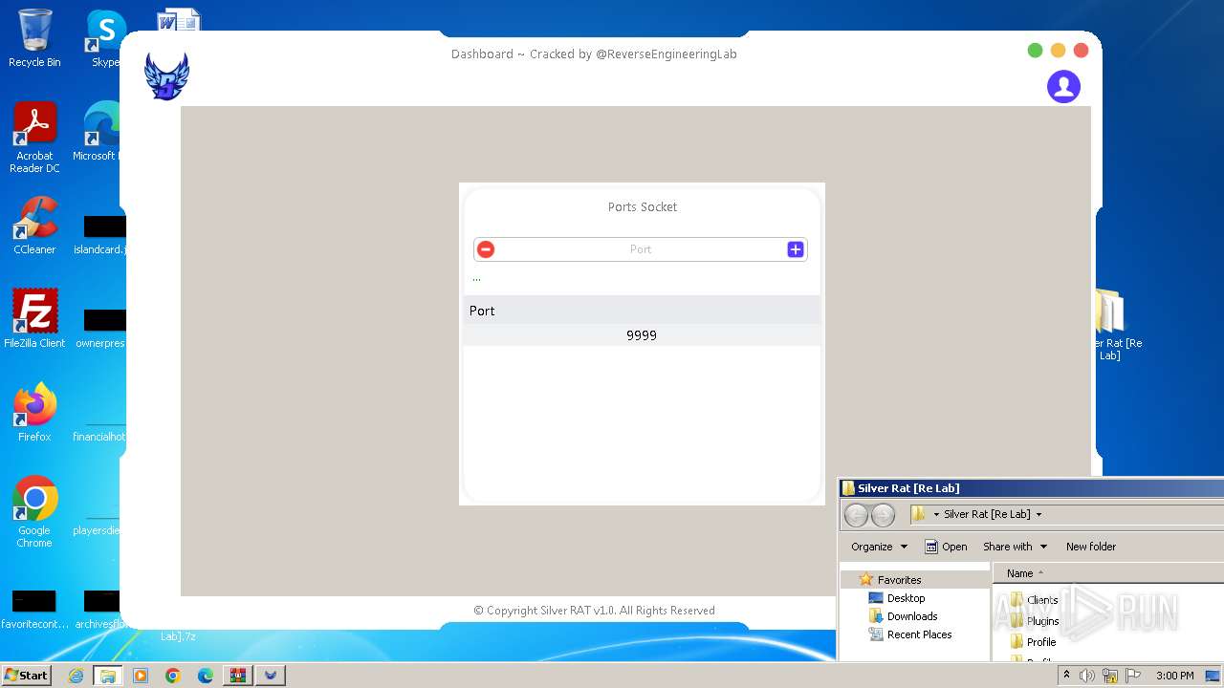Open the FileZilla Client desktop icon
The height and width of the screenshot is (688, 1224).
click(34, 319)
